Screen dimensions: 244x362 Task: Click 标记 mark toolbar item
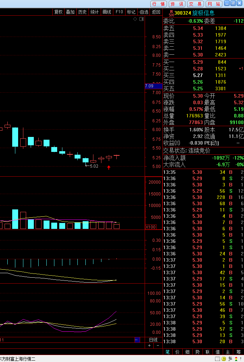point(131,12)
